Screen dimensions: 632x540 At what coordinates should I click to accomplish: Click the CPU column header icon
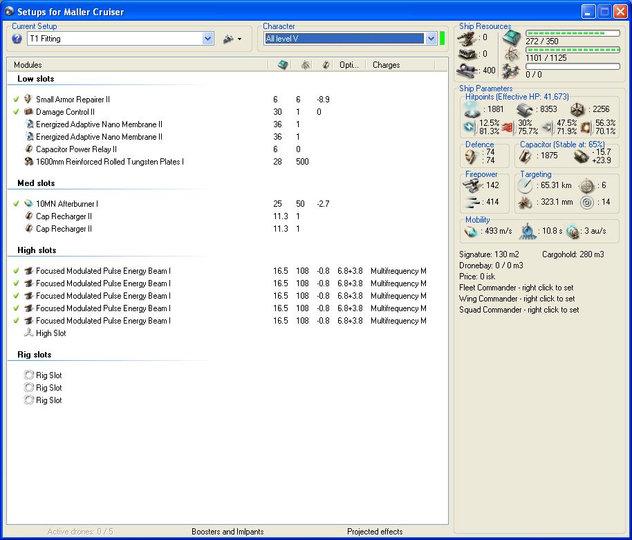click(x=283, y=65)
